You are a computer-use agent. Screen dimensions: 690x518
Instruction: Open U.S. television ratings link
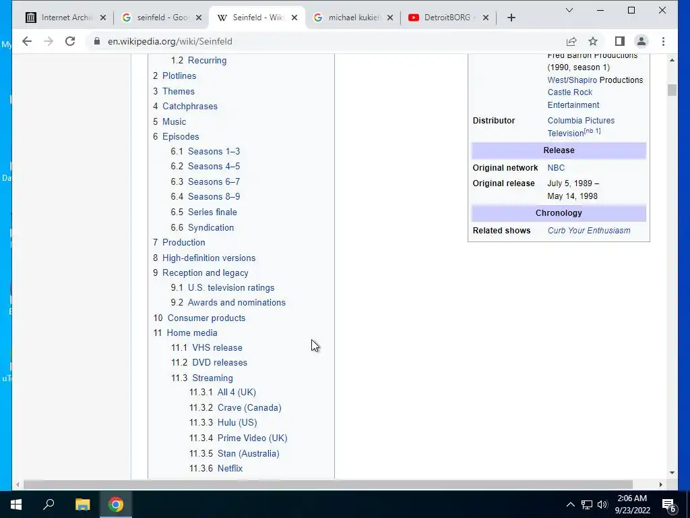pos(231,287)
